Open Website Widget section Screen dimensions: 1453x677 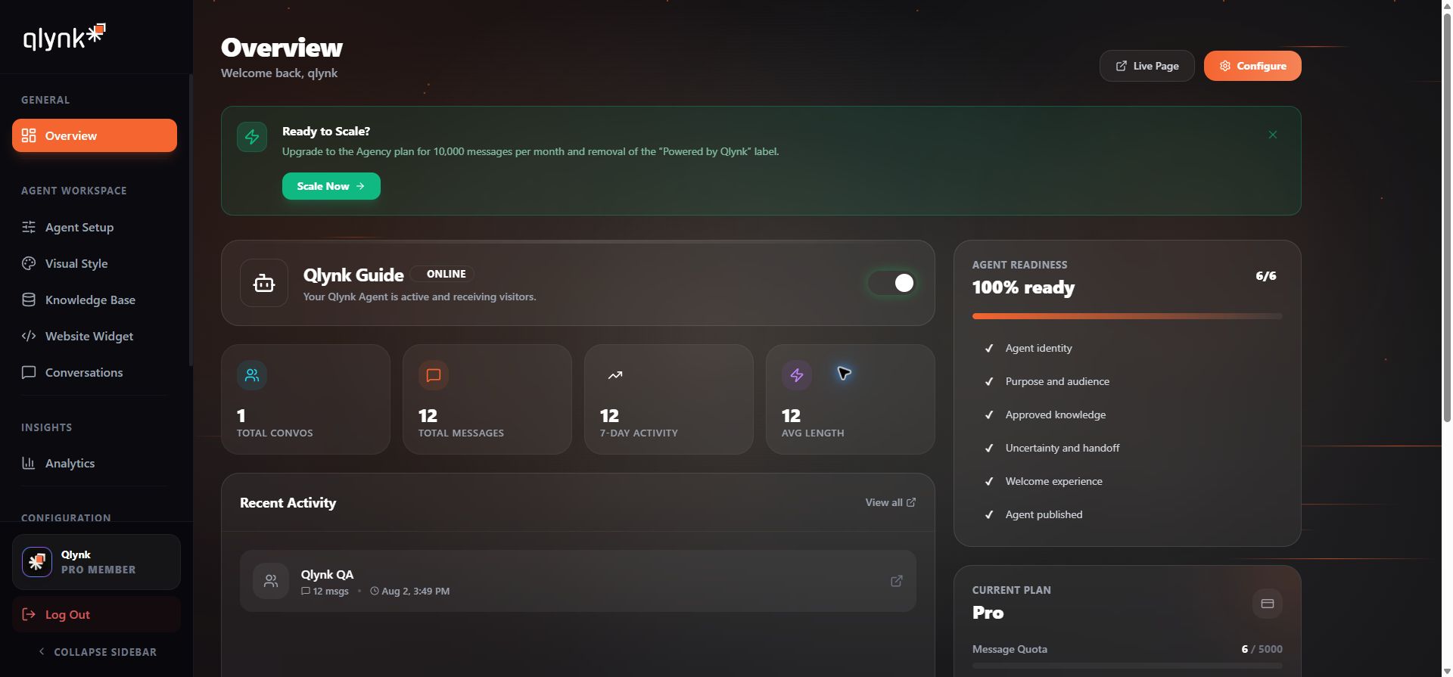[x=95, y=336]
